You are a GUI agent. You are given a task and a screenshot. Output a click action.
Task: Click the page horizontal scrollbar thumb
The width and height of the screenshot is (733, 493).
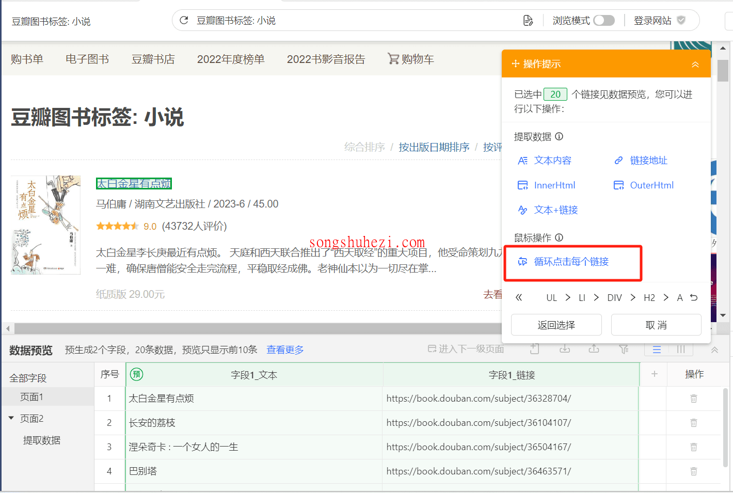tap(258, 329)
